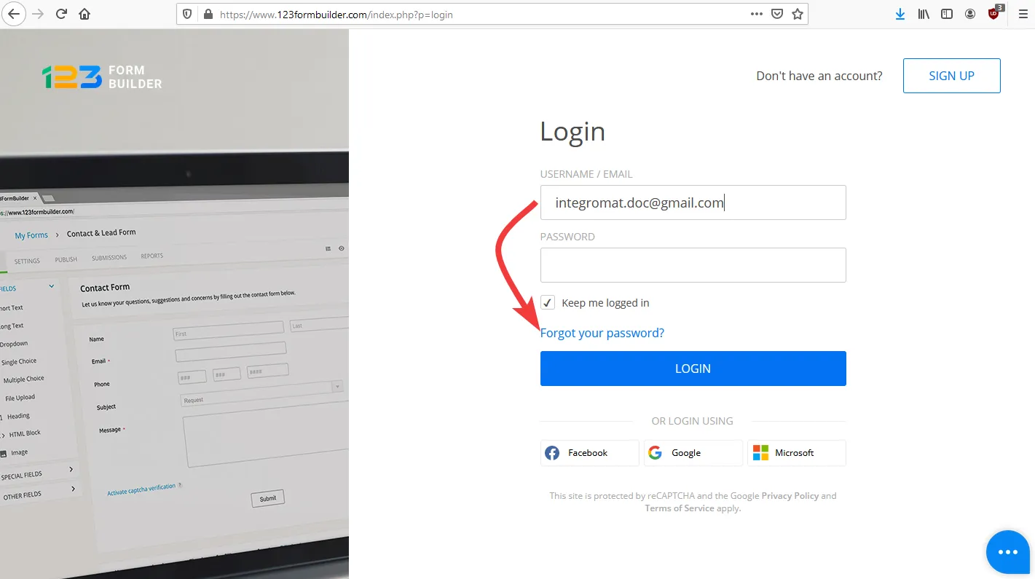Image resolution: width=1035 pixels, height=579 pixels.
Task: Save page to Pocket icon
Action: 777,14
